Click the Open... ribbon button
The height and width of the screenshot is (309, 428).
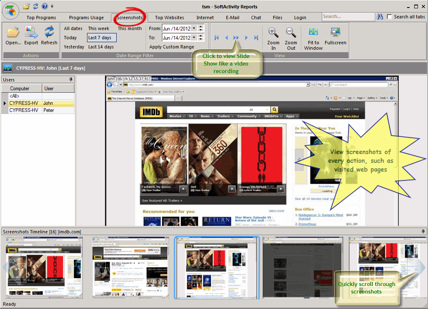pos(13,35)
